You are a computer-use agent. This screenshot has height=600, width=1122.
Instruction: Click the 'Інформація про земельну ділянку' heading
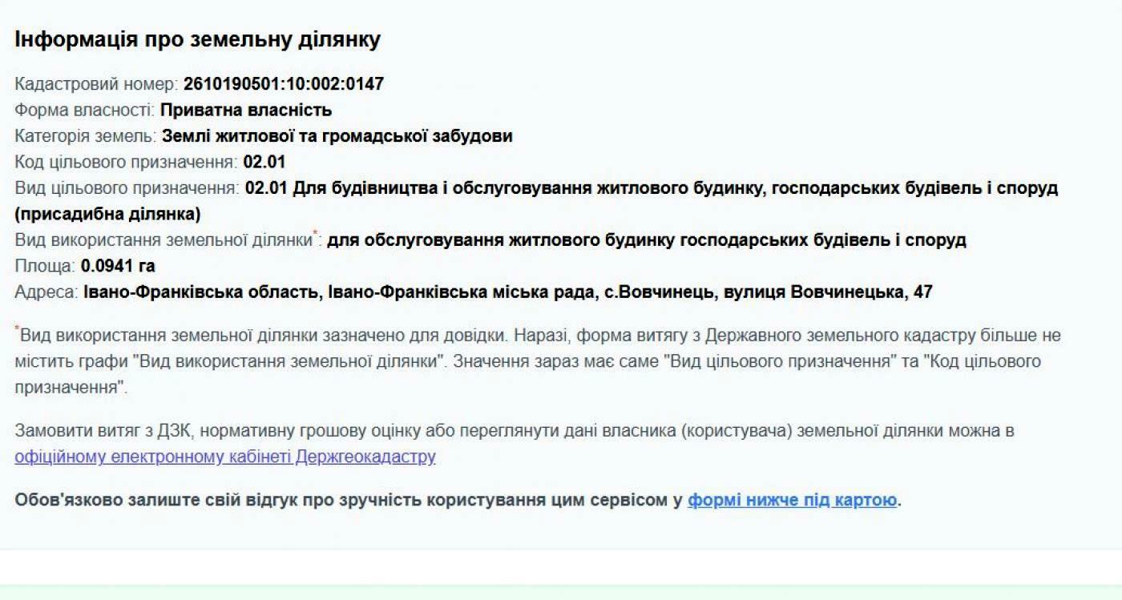click(197, 40)
